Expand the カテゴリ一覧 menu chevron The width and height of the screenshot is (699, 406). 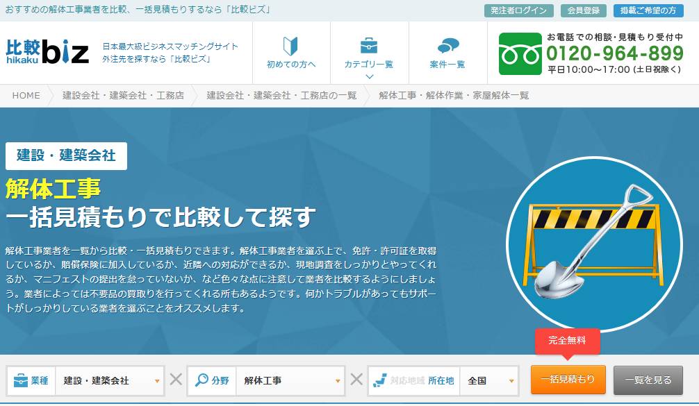(x=369, y=76)
